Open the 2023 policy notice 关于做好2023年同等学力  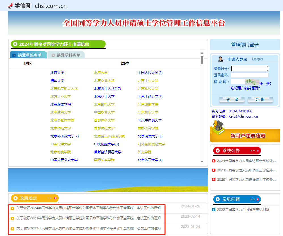point(88,218)
